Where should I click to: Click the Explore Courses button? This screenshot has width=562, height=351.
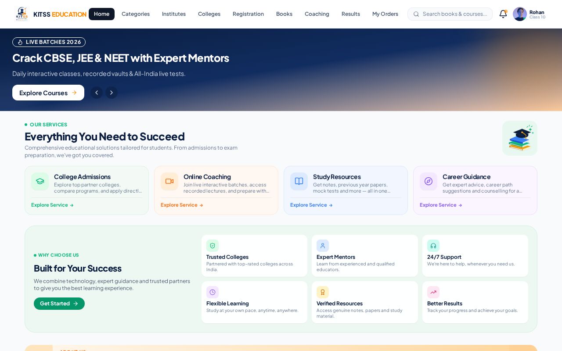coord(48,93)
